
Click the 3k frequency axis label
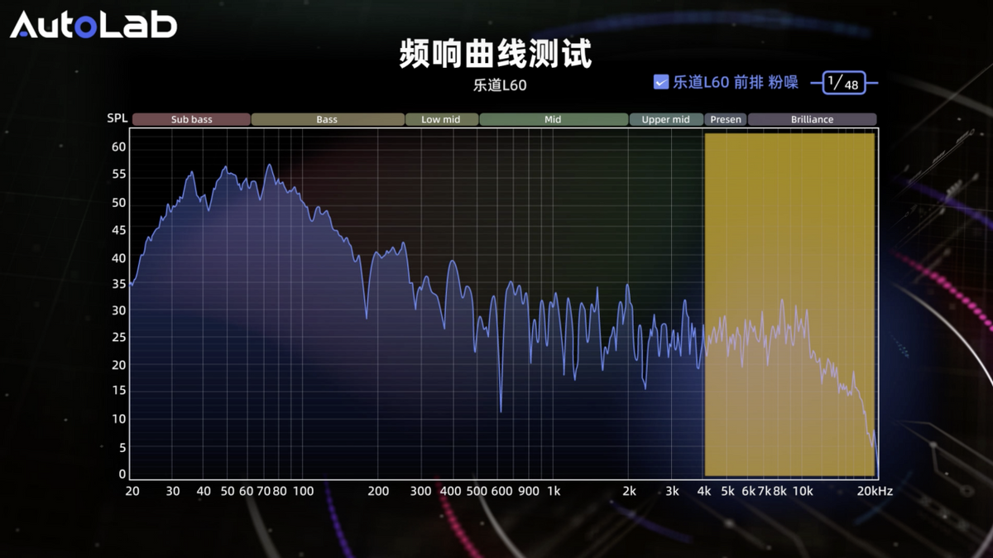[x=672, y=491]
